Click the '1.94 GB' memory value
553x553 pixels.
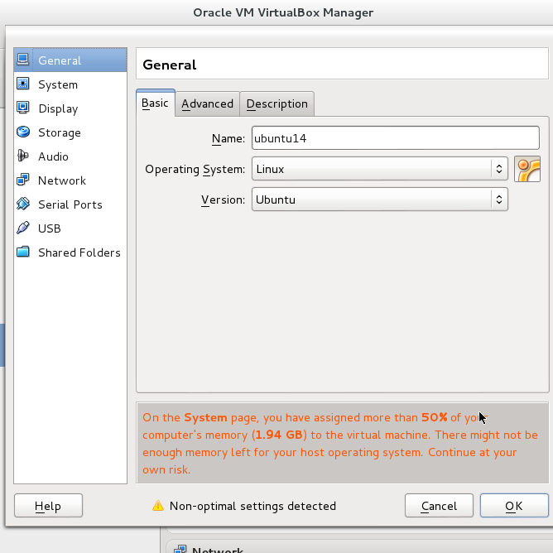[279, 435]
